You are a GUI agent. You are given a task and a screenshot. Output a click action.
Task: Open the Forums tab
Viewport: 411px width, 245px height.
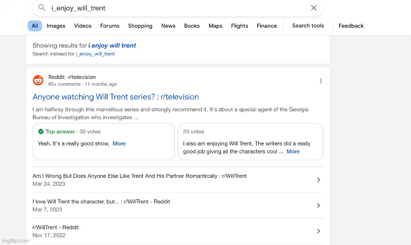point(110,25)
